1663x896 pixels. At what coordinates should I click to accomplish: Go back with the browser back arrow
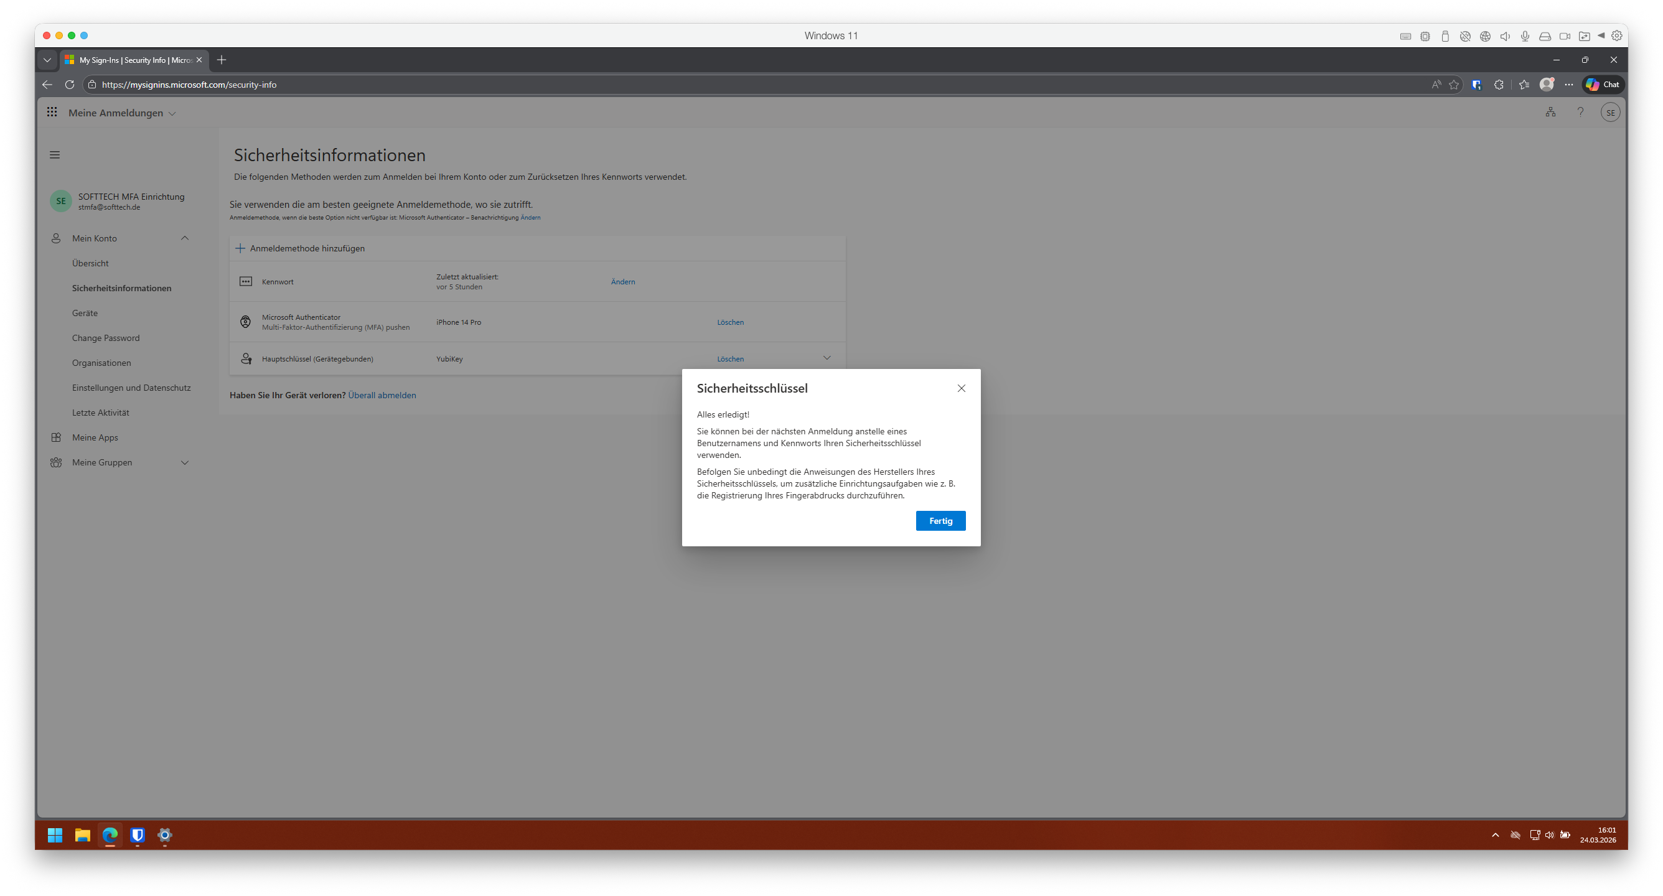[47, 85]
